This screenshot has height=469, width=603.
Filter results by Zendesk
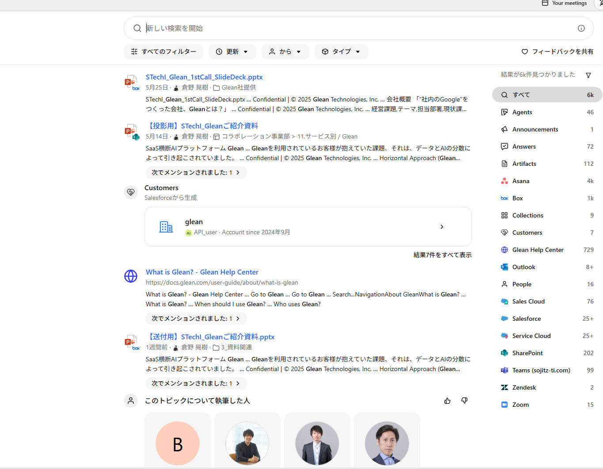pos(547,387)
